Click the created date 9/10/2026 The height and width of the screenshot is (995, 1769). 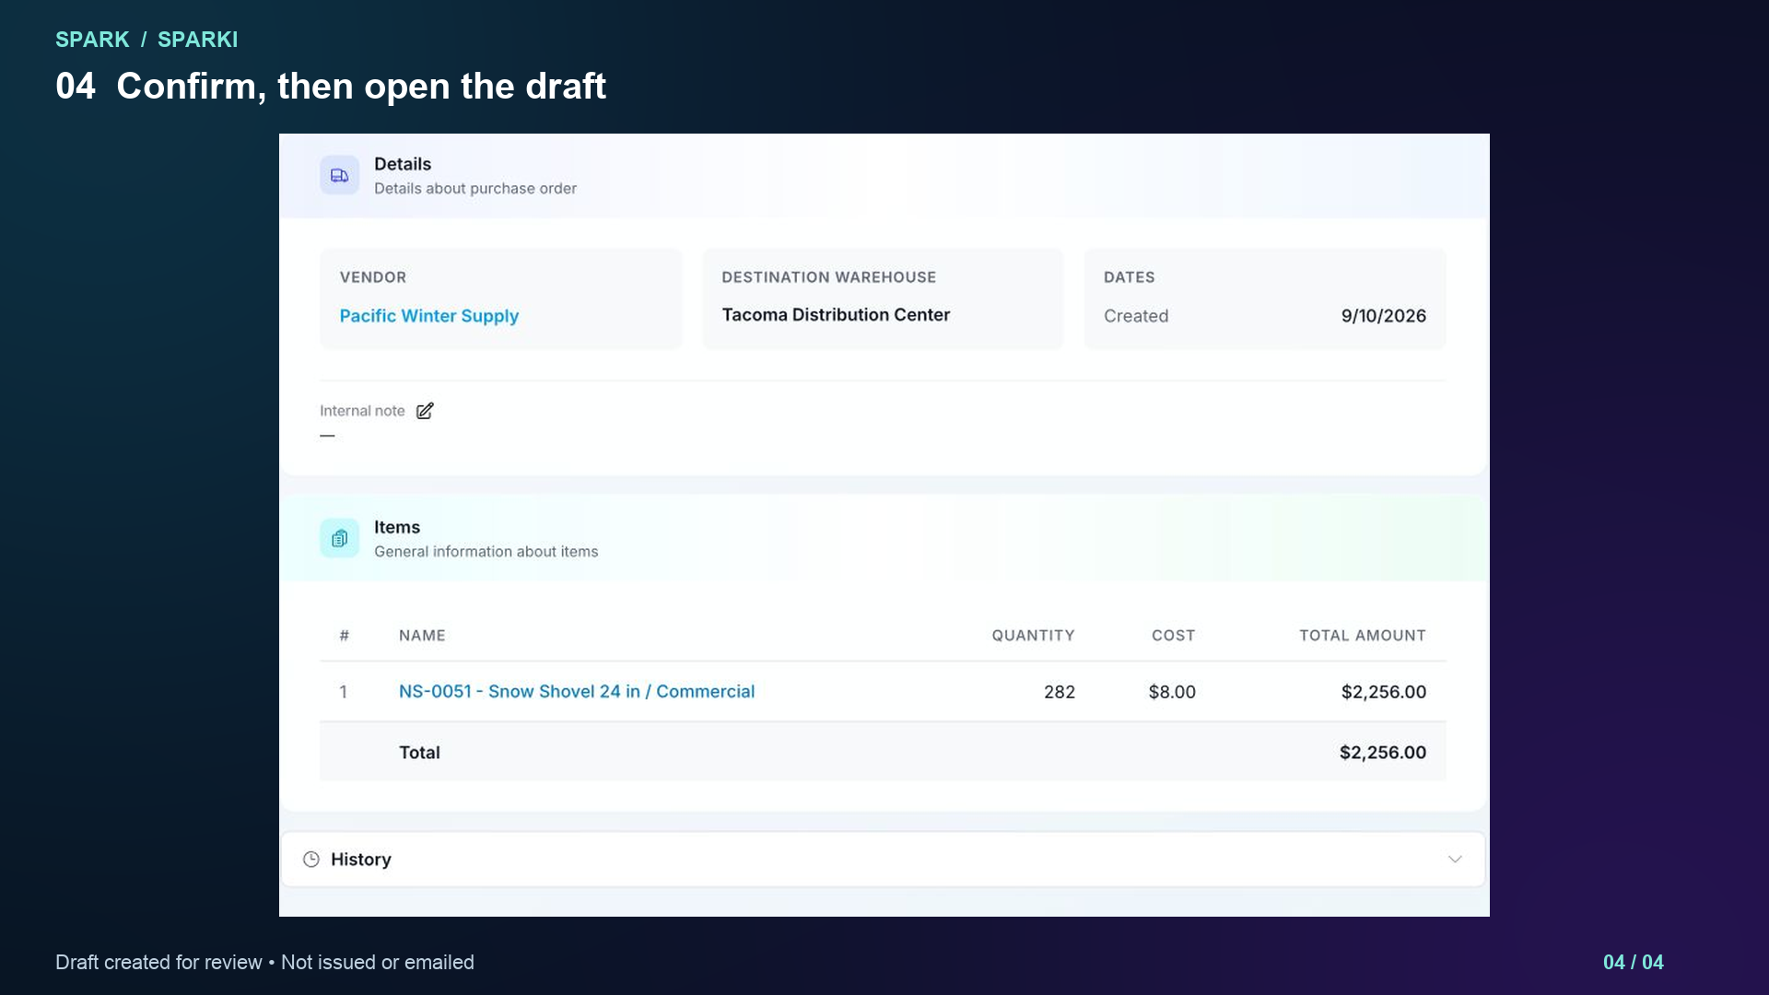click(1384, 316)
